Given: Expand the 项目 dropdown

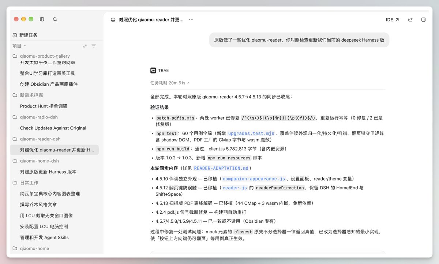Looking at the screenshot, I should coord(19,46).
